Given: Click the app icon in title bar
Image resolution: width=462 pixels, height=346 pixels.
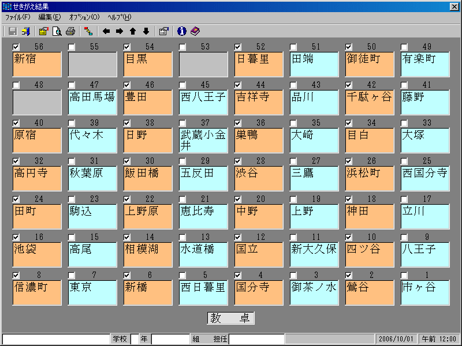Looking at the screenshot, I should click(6, 6).
